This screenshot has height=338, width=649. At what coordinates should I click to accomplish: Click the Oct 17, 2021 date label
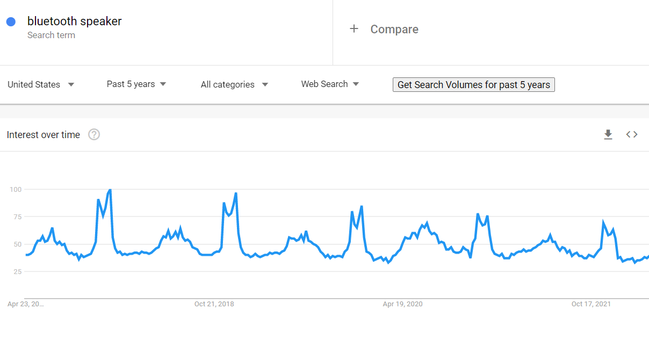(591, 304)
